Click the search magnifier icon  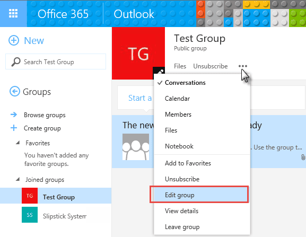pyautogui.click(x=16, y=62)
